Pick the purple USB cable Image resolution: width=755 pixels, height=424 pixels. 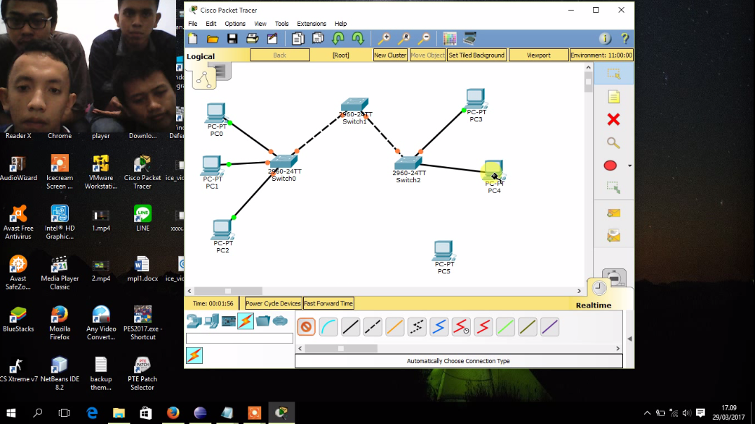[550, 327]
